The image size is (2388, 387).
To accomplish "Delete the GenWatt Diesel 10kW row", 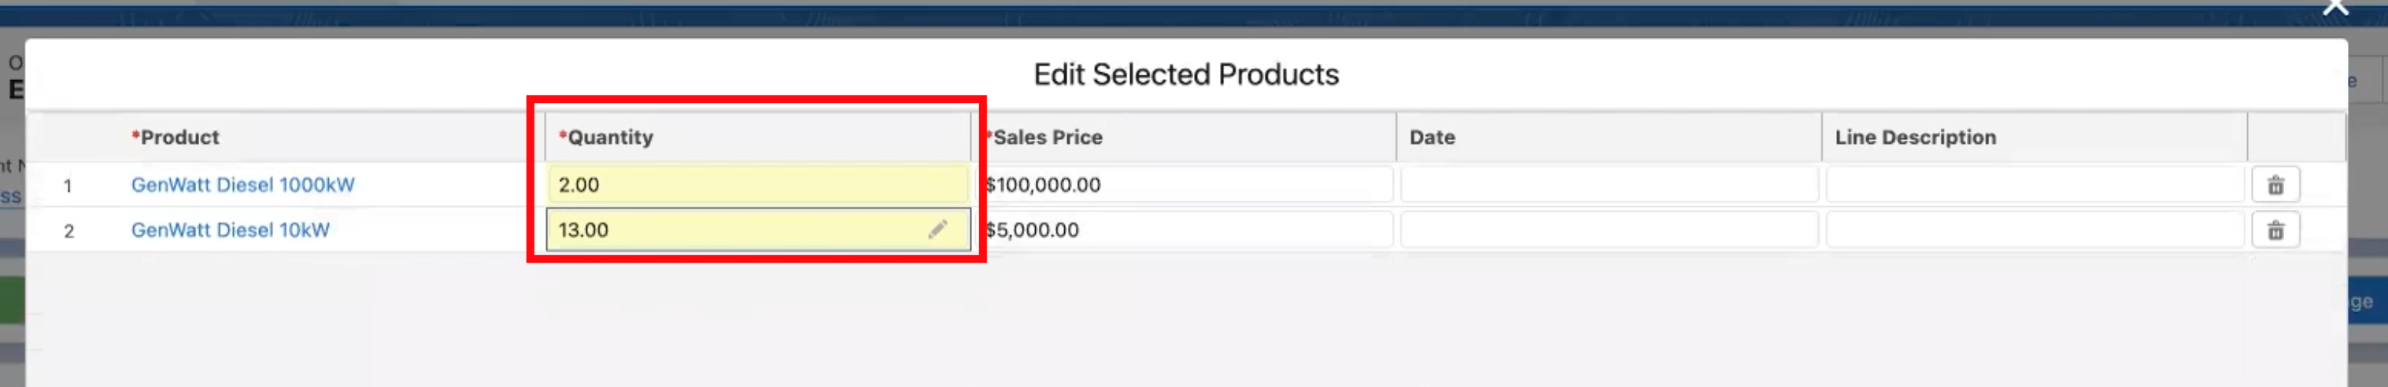I will tap(2275, 230).
